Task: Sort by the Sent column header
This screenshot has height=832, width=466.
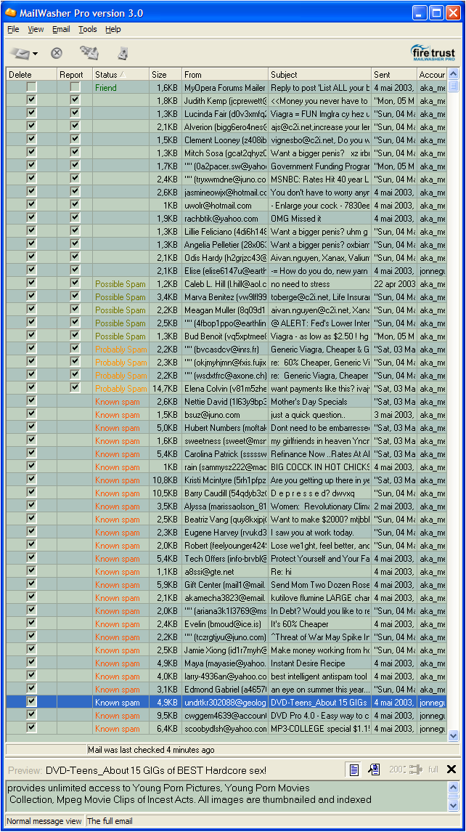Action: pyautogui.click(x=394, y=75)
